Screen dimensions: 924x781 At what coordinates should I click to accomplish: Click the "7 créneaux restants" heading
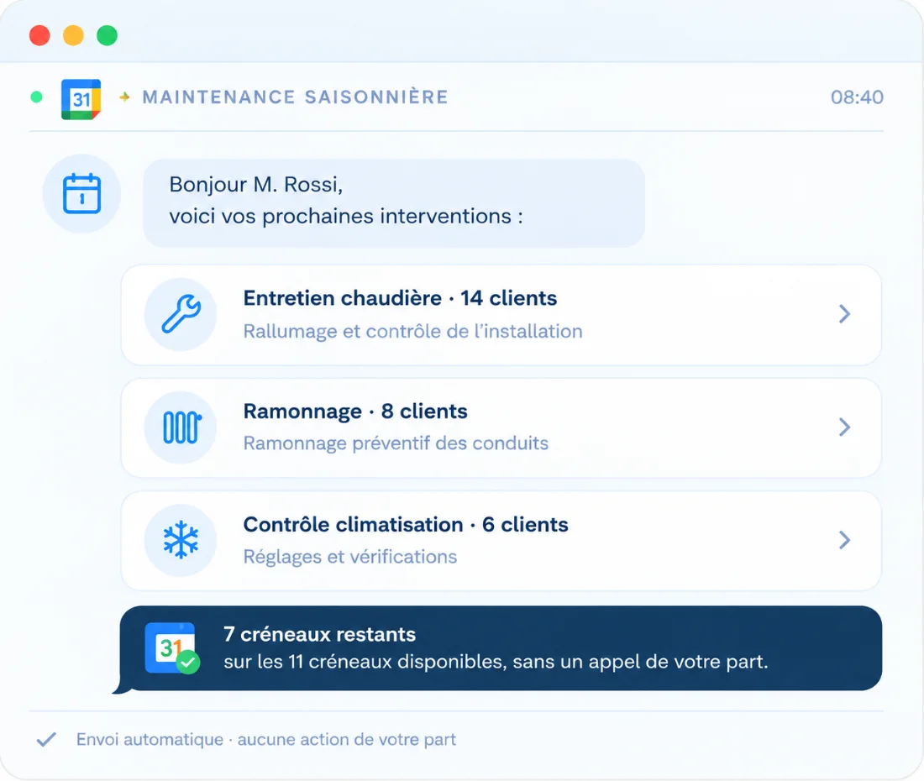point(319,634)
